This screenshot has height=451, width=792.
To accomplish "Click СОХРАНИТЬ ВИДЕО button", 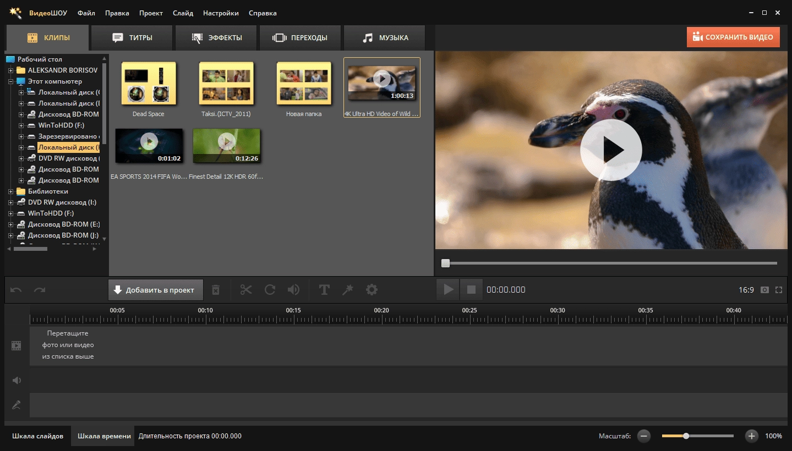I will (x=733, y=37).
